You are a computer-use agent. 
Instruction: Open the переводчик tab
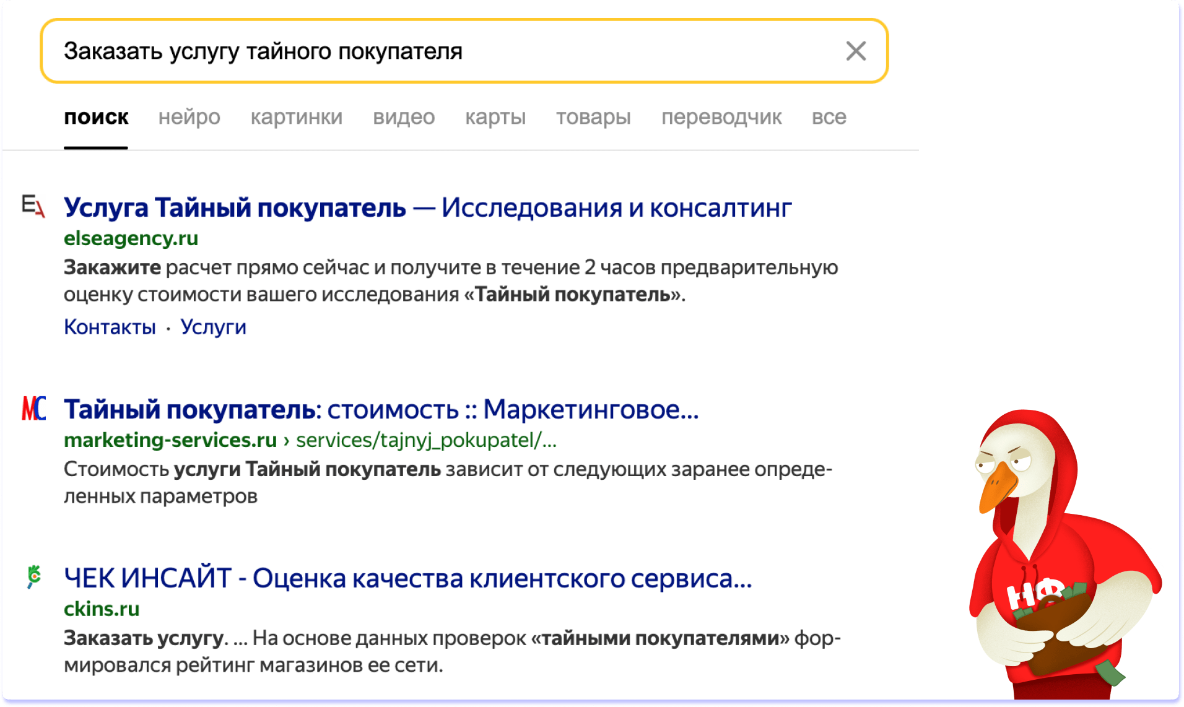tap(721, 117)
